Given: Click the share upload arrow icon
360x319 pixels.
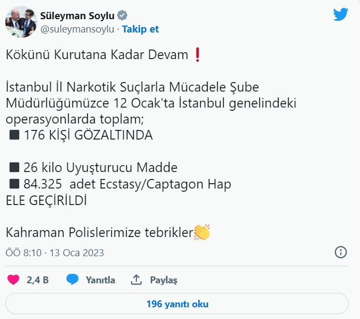Looking at the screenshot, I should pos(136,280).
